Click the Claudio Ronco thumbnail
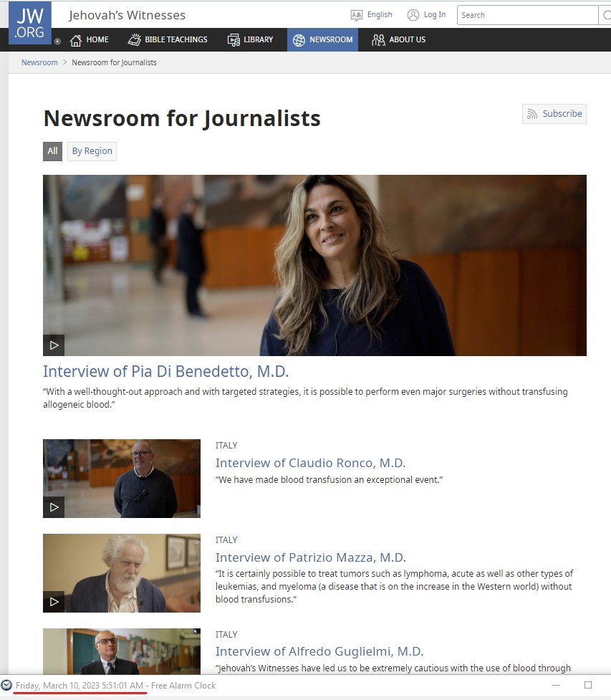Viewport: 611px width, 700px height. [x=122, y=479]
